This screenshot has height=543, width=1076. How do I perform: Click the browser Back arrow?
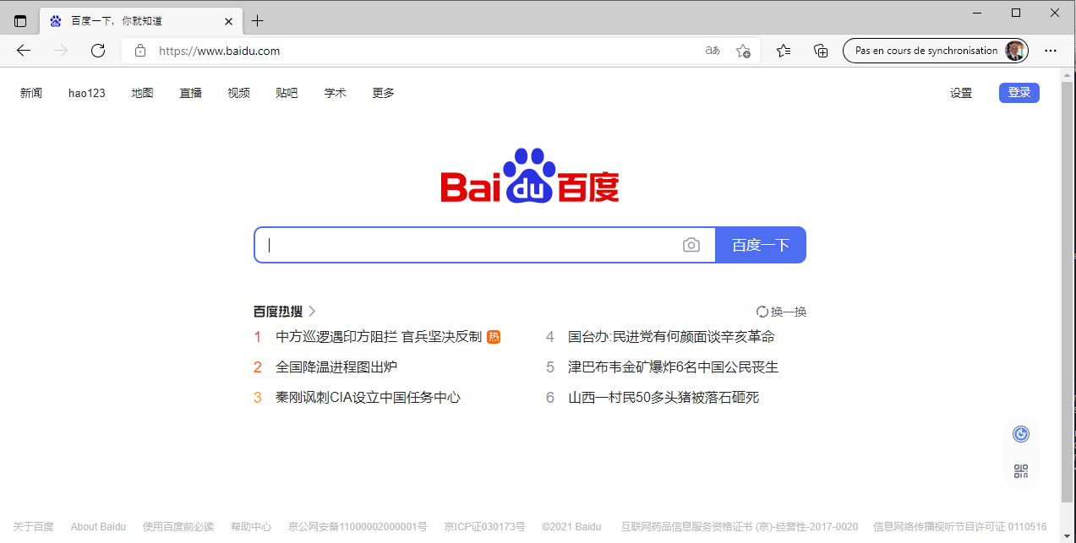click(24, 51)
